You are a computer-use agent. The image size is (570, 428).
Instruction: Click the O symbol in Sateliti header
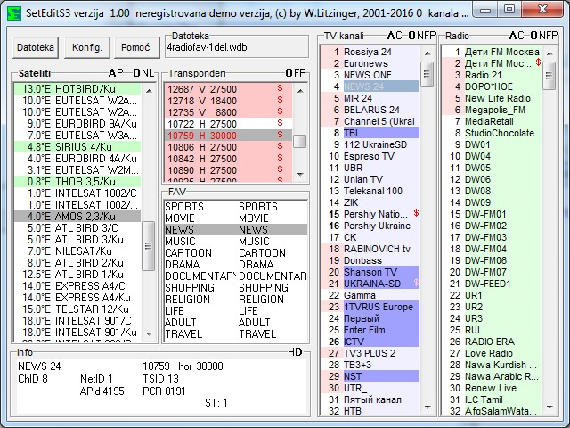coord(136,72)
